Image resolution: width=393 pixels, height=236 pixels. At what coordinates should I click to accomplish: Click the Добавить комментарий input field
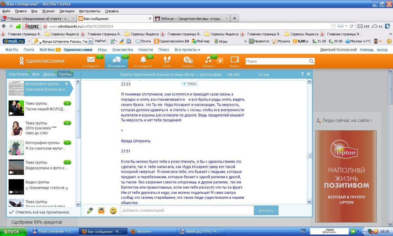[x=187, y=210]
